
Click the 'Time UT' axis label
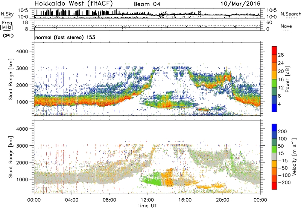coord(147,206)
